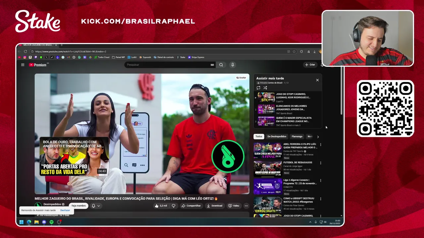The width and height of the screenshot is (424, 238).
Task: Go to the YouTube Premium home logo
Action: 38,65
